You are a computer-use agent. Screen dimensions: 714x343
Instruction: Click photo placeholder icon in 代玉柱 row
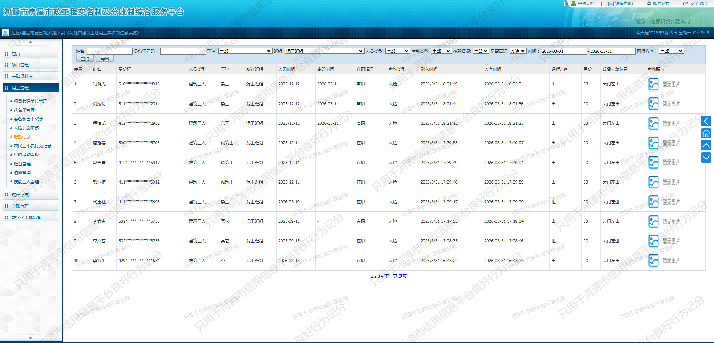click(x=653, y=202)
